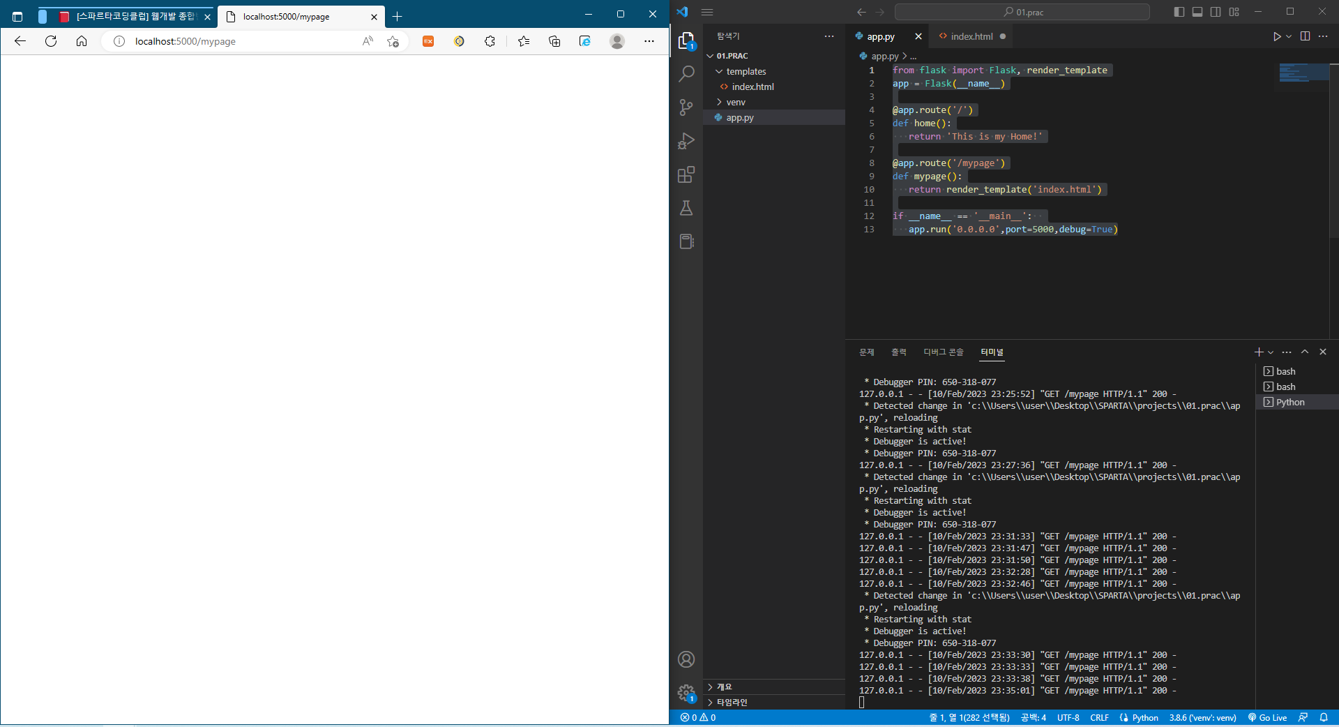Close the app.py editor tab
1339x727 pixels.
pyautogui.click(x=918, y=36)
